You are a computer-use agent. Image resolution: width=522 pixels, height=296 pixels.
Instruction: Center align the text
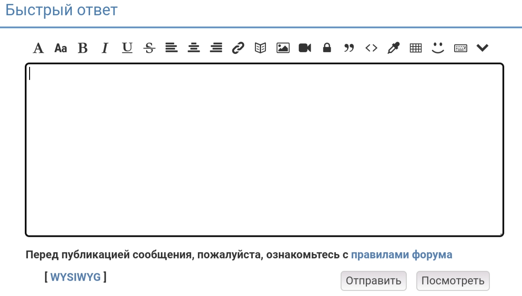[x=194, y=48]
